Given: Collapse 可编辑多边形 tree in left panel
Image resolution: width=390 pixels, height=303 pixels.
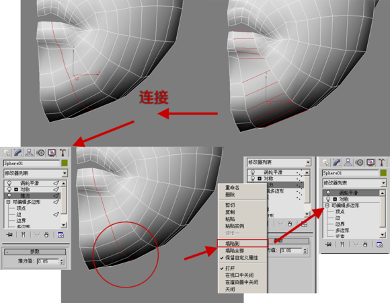Looking at the screenshot, I should (8, 202).
